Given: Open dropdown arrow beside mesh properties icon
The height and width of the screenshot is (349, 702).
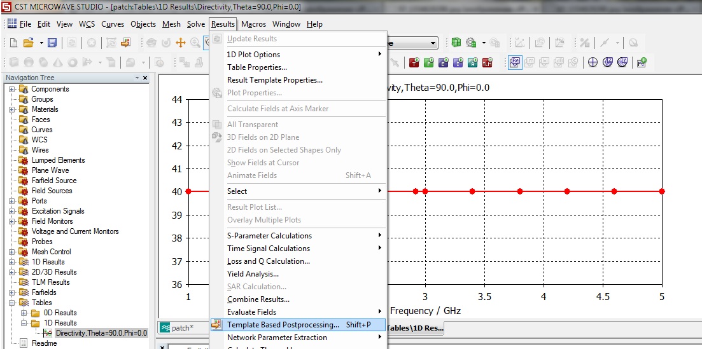Looking at the screenshot, I should pos(484,43).
